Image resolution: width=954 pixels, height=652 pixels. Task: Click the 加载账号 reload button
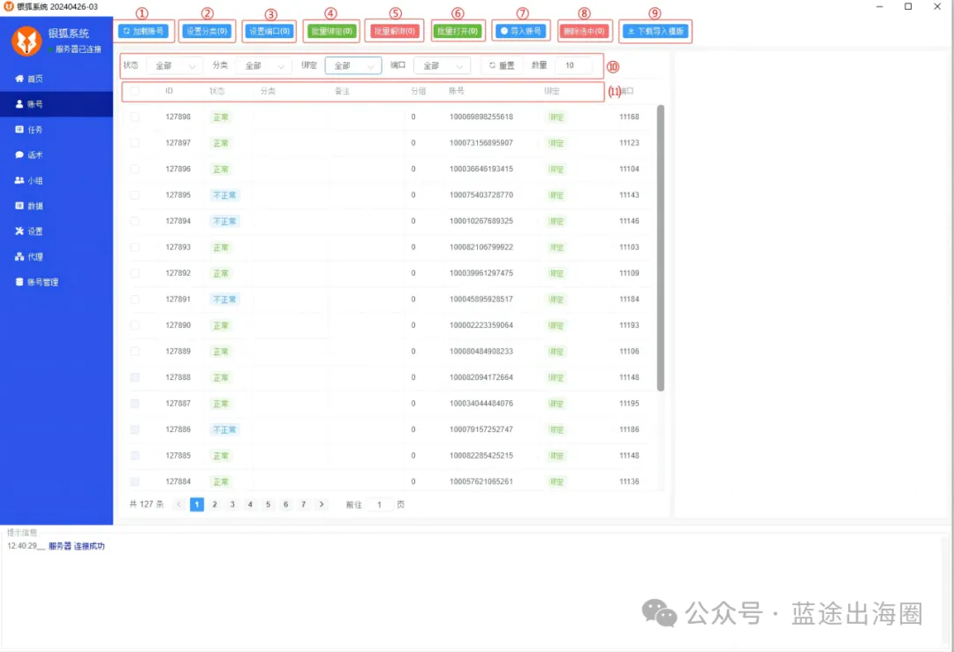[143, 31]
